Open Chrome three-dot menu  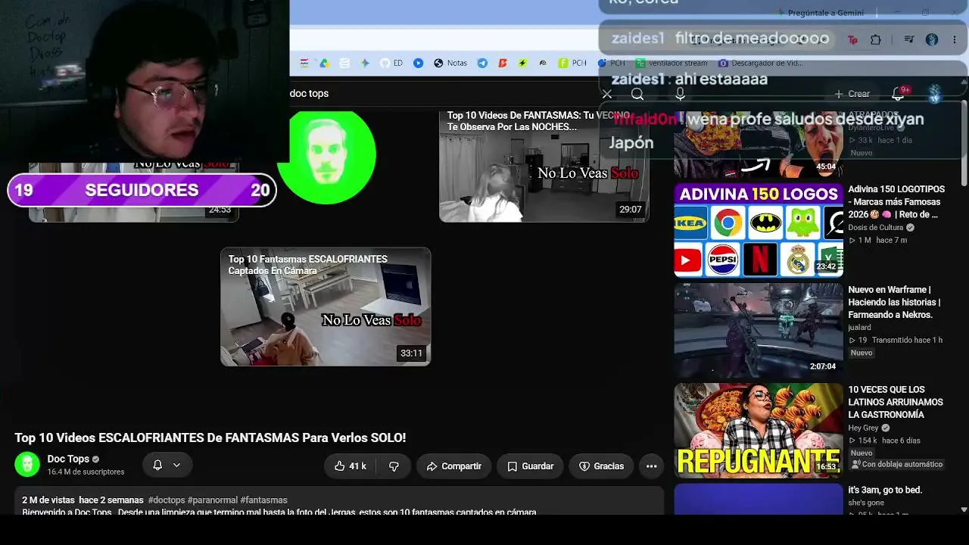tap(954, 39)
